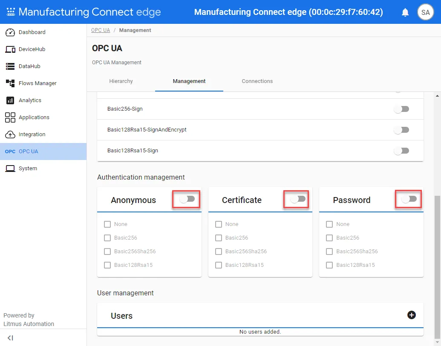Click the Applications grid icon
Image resolution: width=441 pixels, height=346 pixels.
[10, 117]
